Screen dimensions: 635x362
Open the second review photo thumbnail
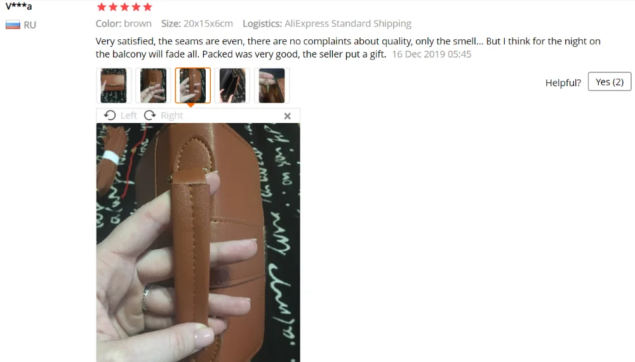[x=153, y=86]
